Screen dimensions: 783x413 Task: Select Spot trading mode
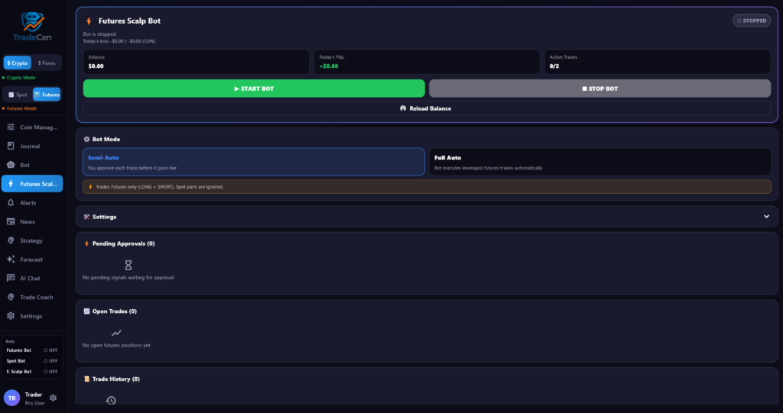click(18, 94)
